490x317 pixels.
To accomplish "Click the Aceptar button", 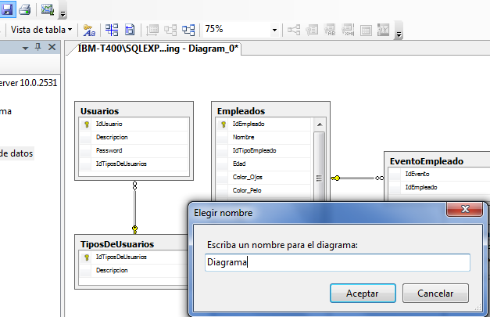I will pos(363,294).
